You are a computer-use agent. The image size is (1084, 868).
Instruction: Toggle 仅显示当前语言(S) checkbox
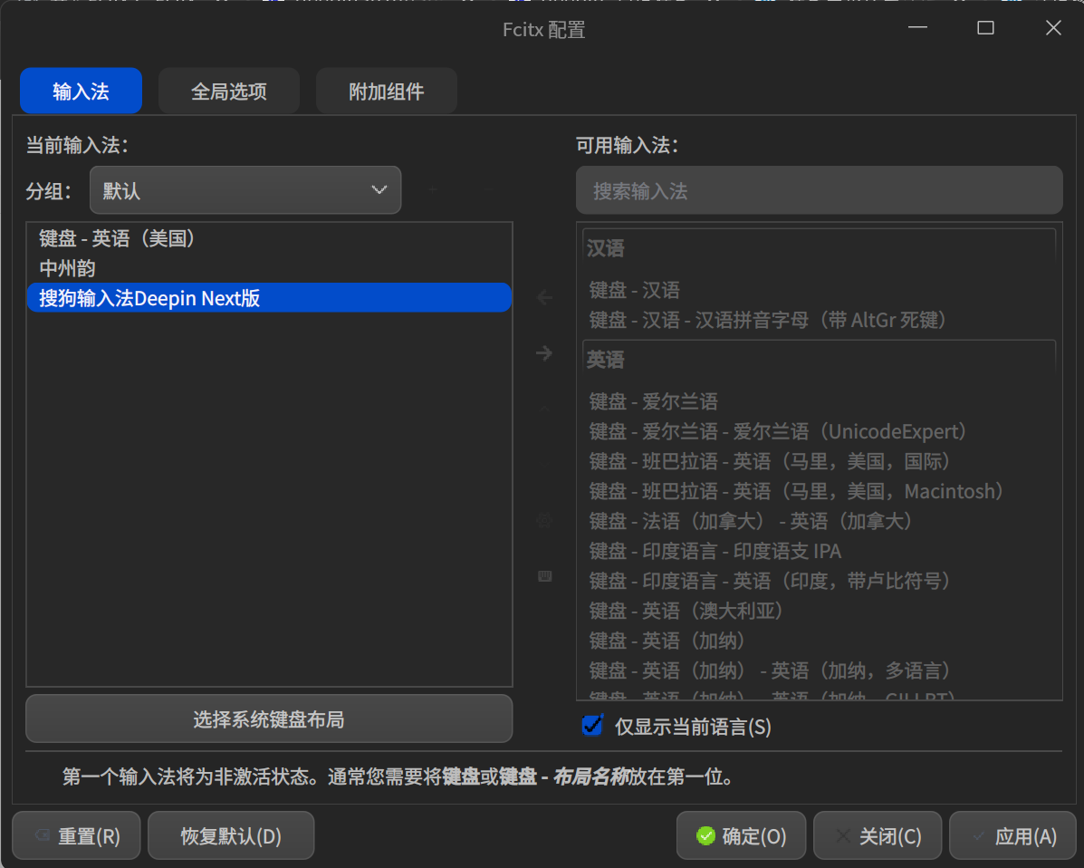point(592,727)
